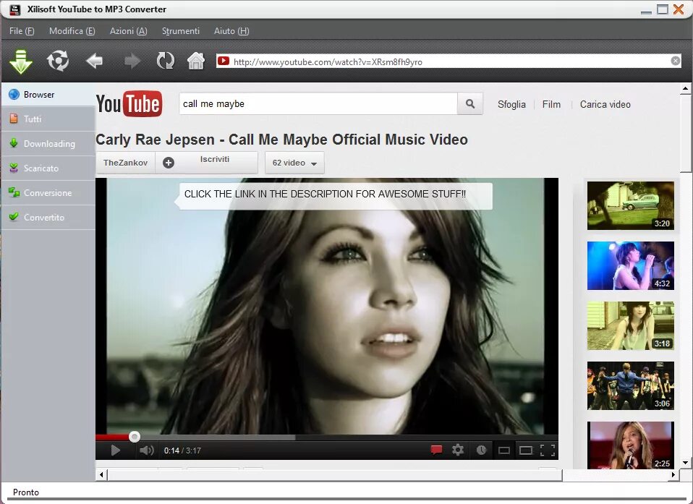Viewport: 693px width, 504px height.
Task: Click the video progress scrubber handle
Action: [135, 437]
